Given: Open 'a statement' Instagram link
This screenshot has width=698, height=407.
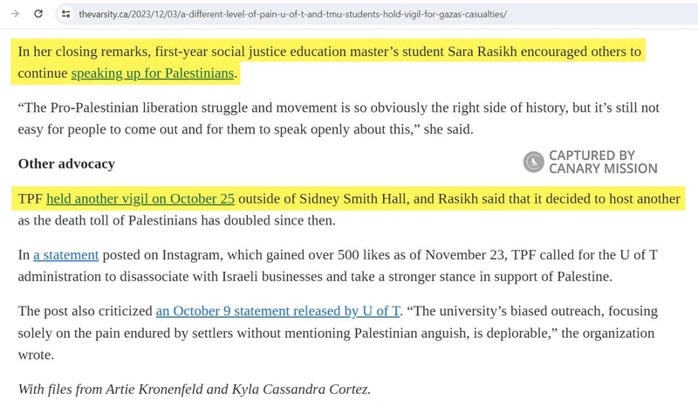Looking at the screenshot, I should (x=66, y=255).
